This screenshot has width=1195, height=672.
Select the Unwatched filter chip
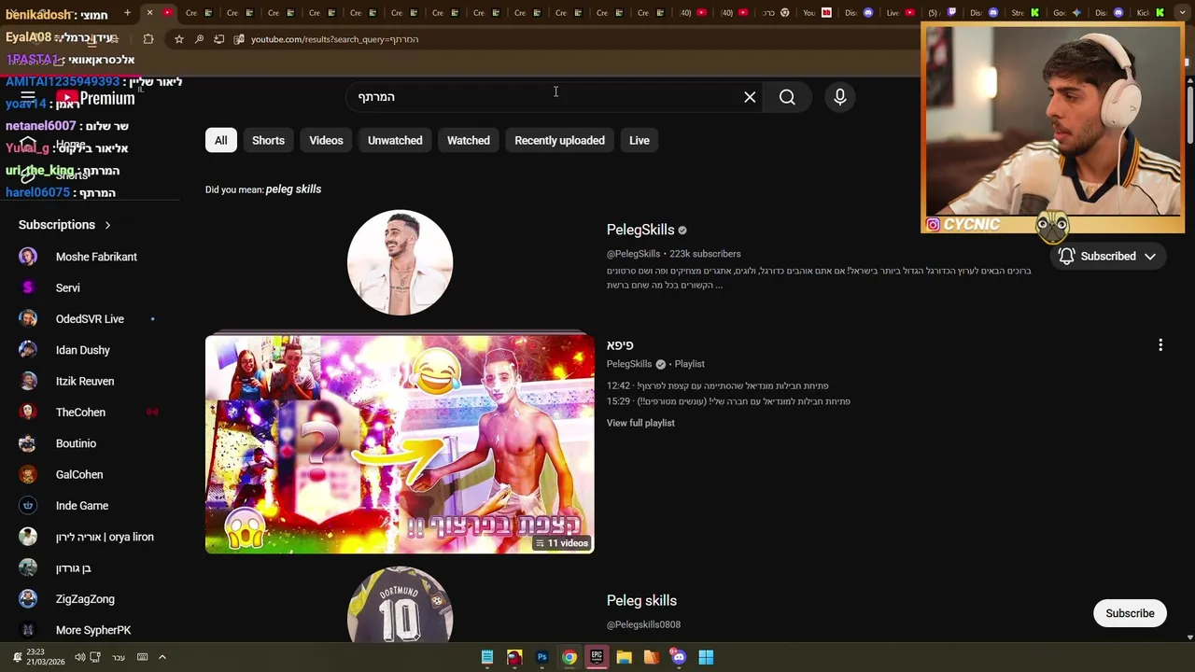click(x=395, y=140)
